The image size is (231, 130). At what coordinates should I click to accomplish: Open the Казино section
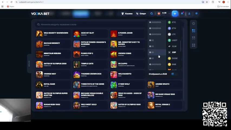(127, 14)
